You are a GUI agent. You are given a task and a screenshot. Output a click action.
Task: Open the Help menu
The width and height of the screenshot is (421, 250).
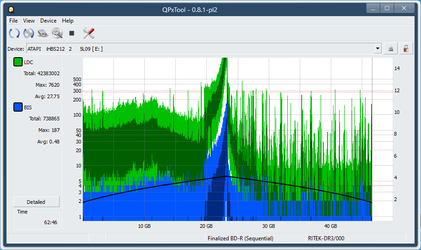(x=68, y=21)
